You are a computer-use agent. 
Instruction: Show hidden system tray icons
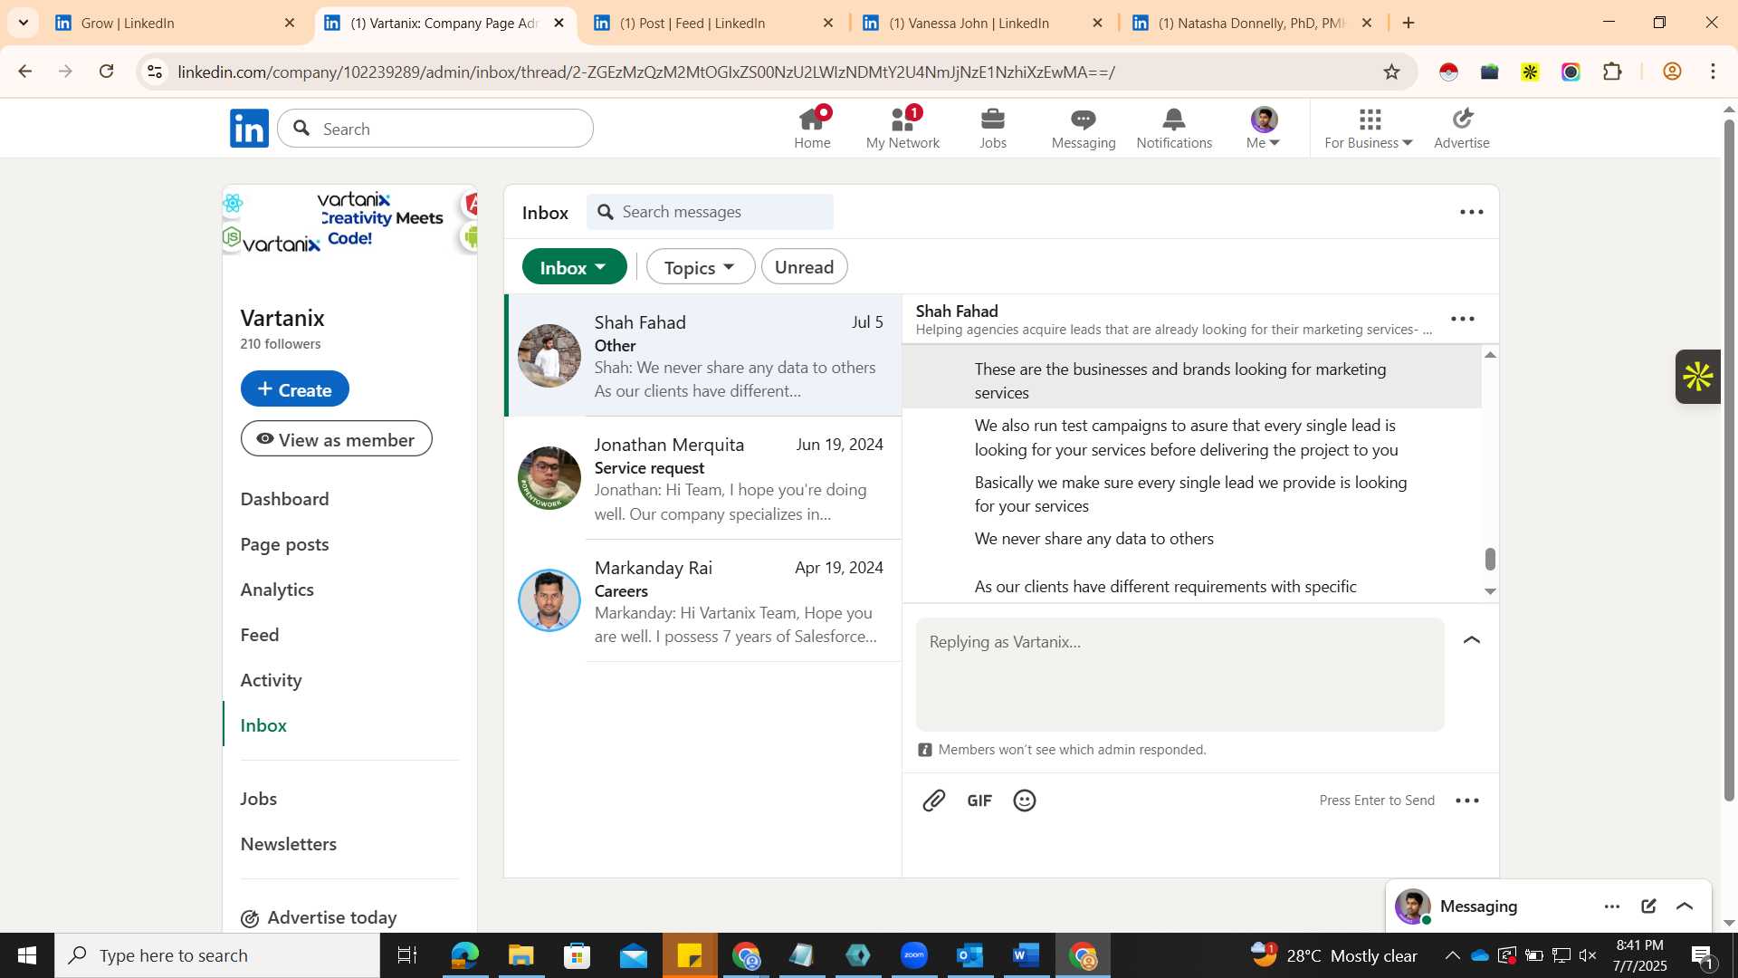(1452, 955)
